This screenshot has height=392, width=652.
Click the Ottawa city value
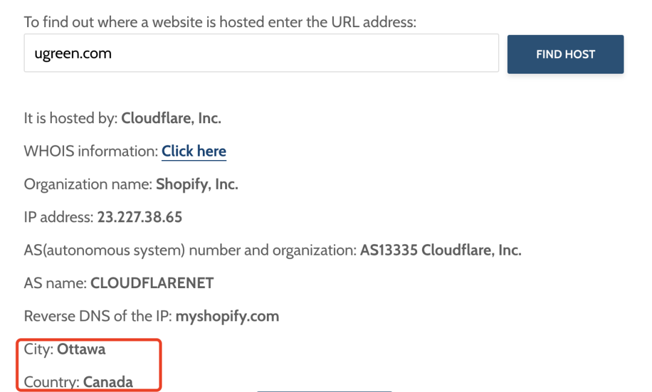[81, 349]
